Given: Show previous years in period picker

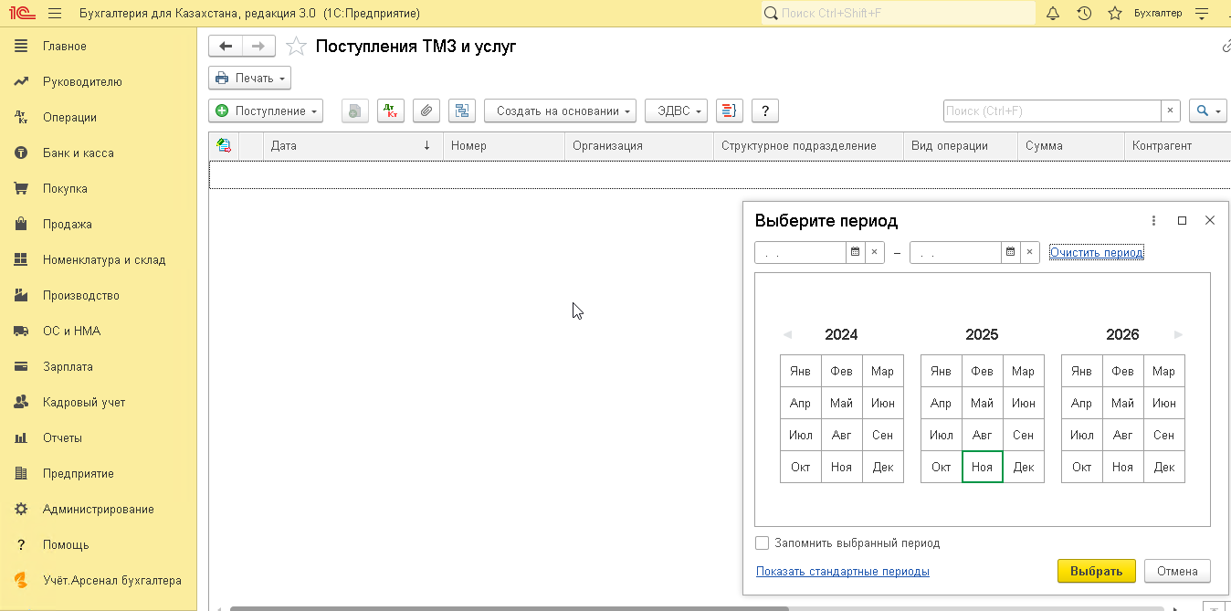Looking at the screenshot, I should click(x=787, y=335).
